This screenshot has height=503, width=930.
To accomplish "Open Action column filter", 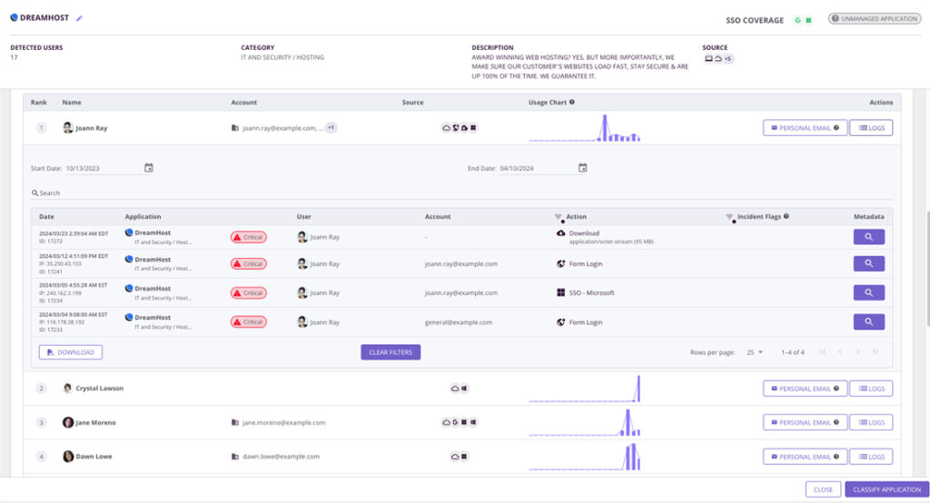I will [x=559, y=217].
